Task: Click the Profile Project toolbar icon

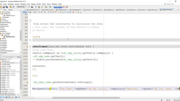Action: coord(50,7)
